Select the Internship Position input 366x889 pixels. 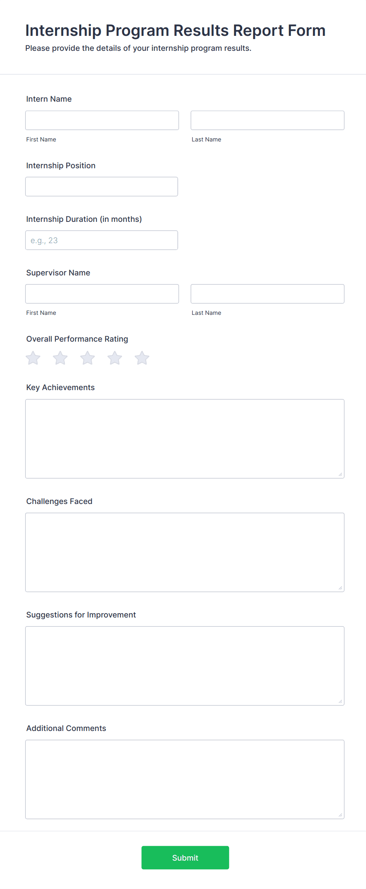pyautogui.click(x=102, y=186)
